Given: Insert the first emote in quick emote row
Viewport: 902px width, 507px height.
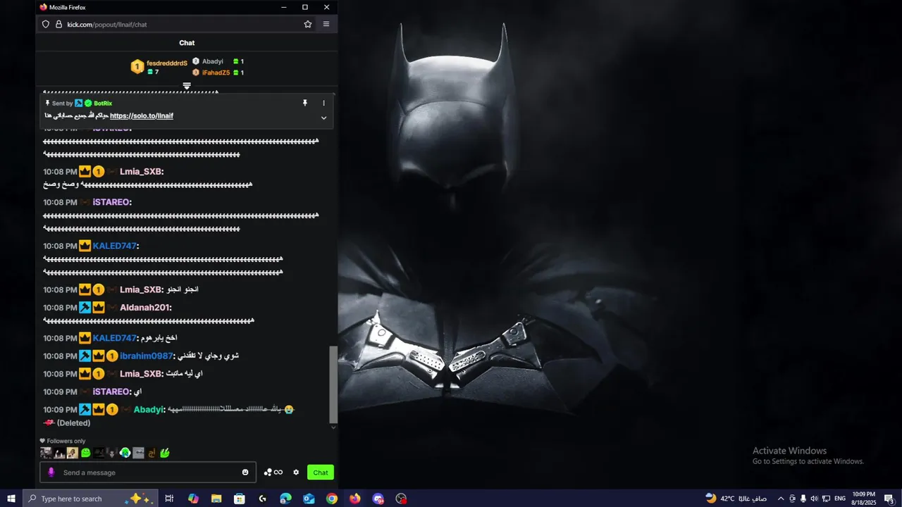Looking at the screenshot, I should tap(46, 453).
